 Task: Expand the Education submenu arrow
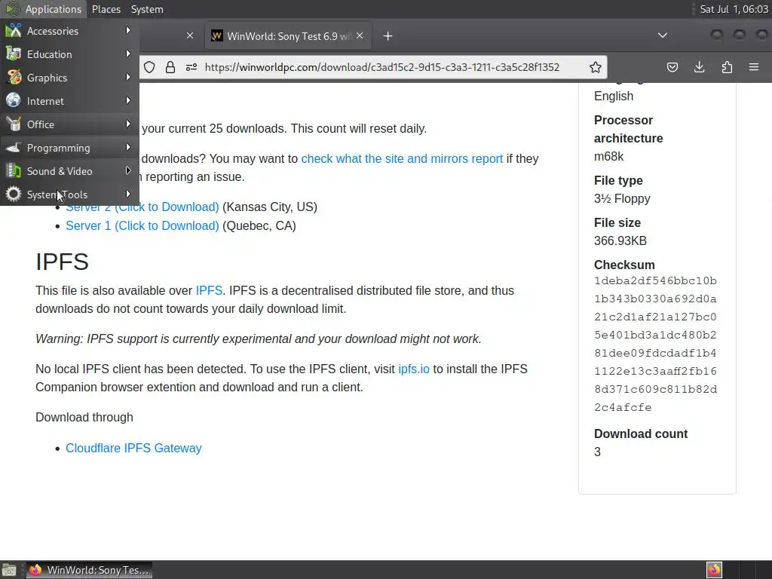[x=128, y=54]
